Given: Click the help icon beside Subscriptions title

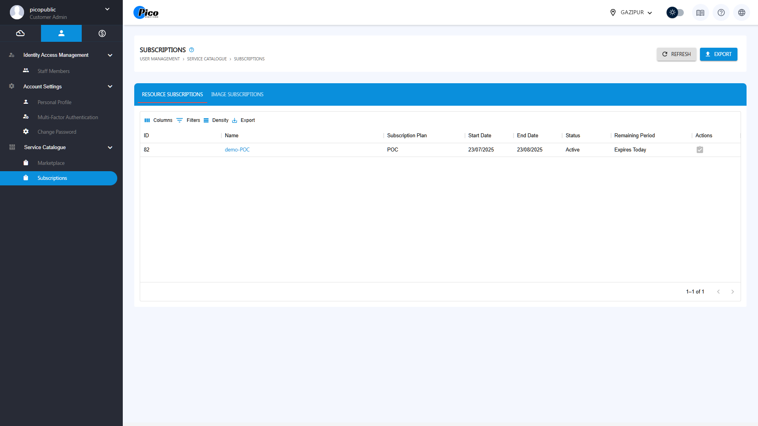Looking at the screenshot, I should point(191,50).
